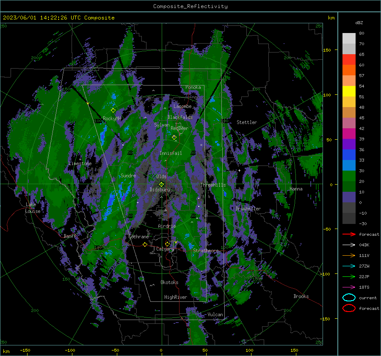Screen dimensions: 381x356
Task: Select the 33 dBZ blue color swatch
Action: pyautogui.click(x=349, y=155)
